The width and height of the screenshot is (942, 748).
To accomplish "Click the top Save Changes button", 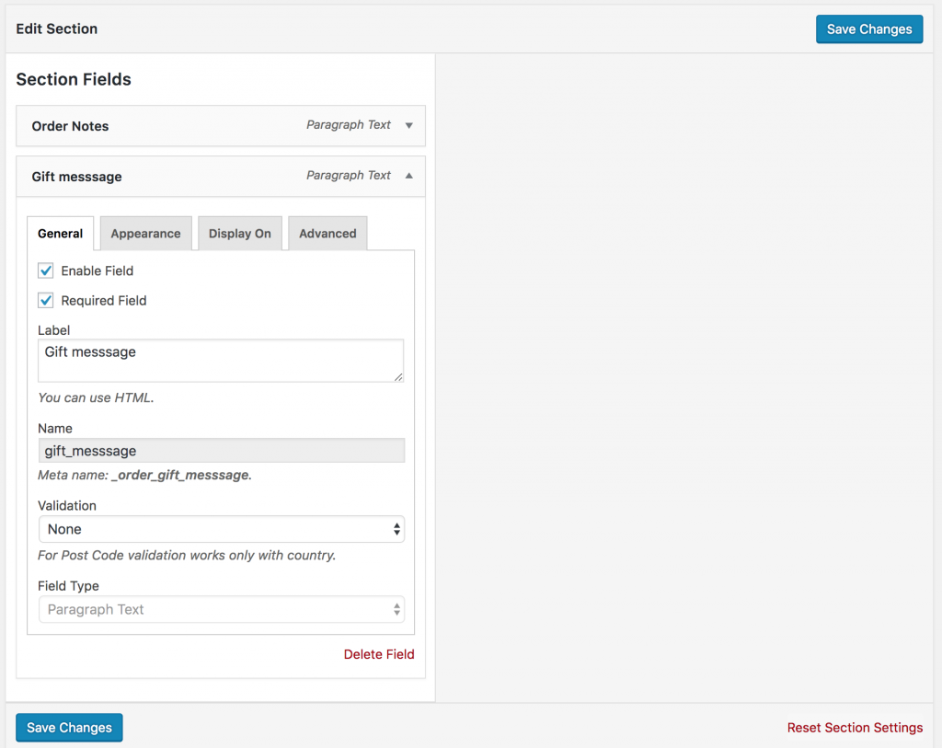I will point(868,29).
